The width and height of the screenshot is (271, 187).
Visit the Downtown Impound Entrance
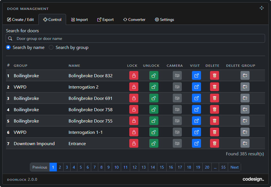pyautogui.click(x=196, y=143)
